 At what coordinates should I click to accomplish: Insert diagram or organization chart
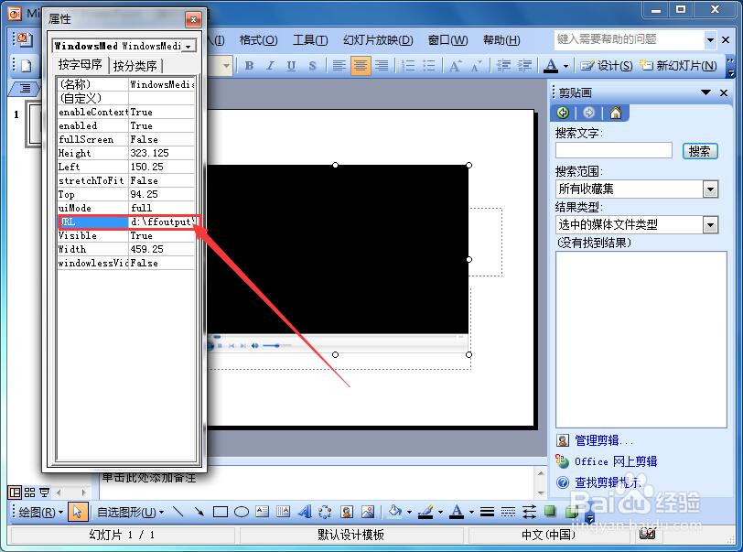pos(325,512)
